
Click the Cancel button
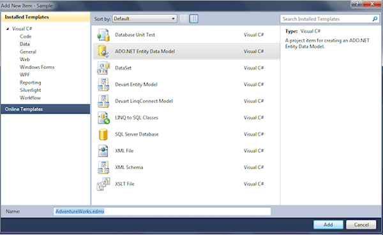(361, 225)
